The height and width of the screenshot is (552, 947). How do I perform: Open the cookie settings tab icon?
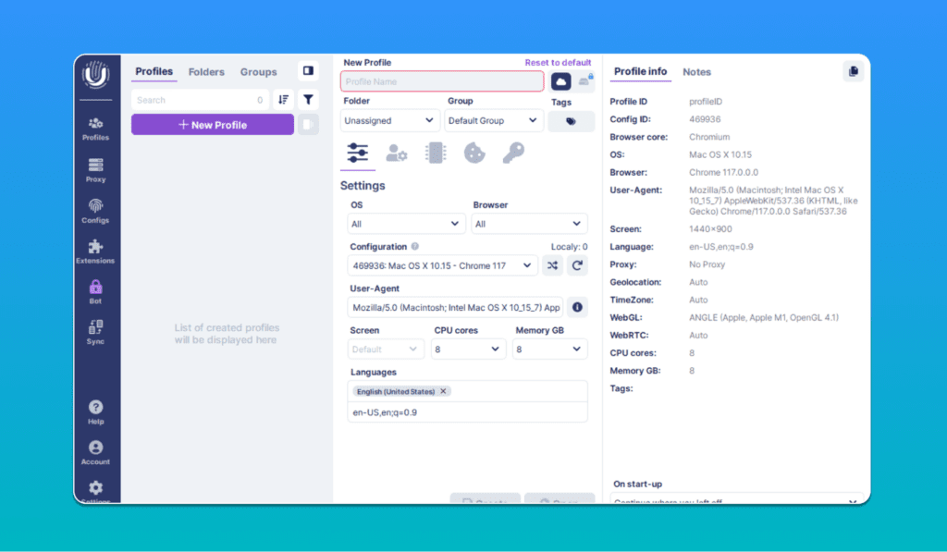[x=474, y=153]
